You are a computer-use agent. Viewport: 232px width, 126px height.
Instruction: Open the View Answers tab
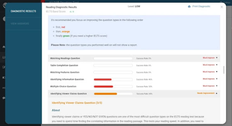[x=20, y=24]
